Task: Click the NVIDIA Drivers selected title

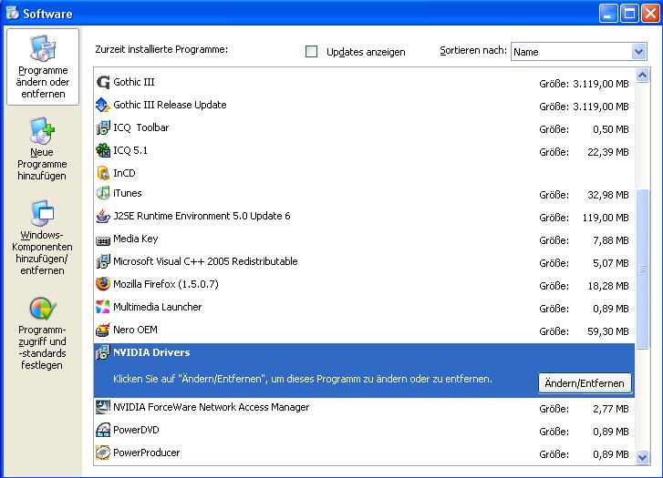Action: [x=151, y=352]
